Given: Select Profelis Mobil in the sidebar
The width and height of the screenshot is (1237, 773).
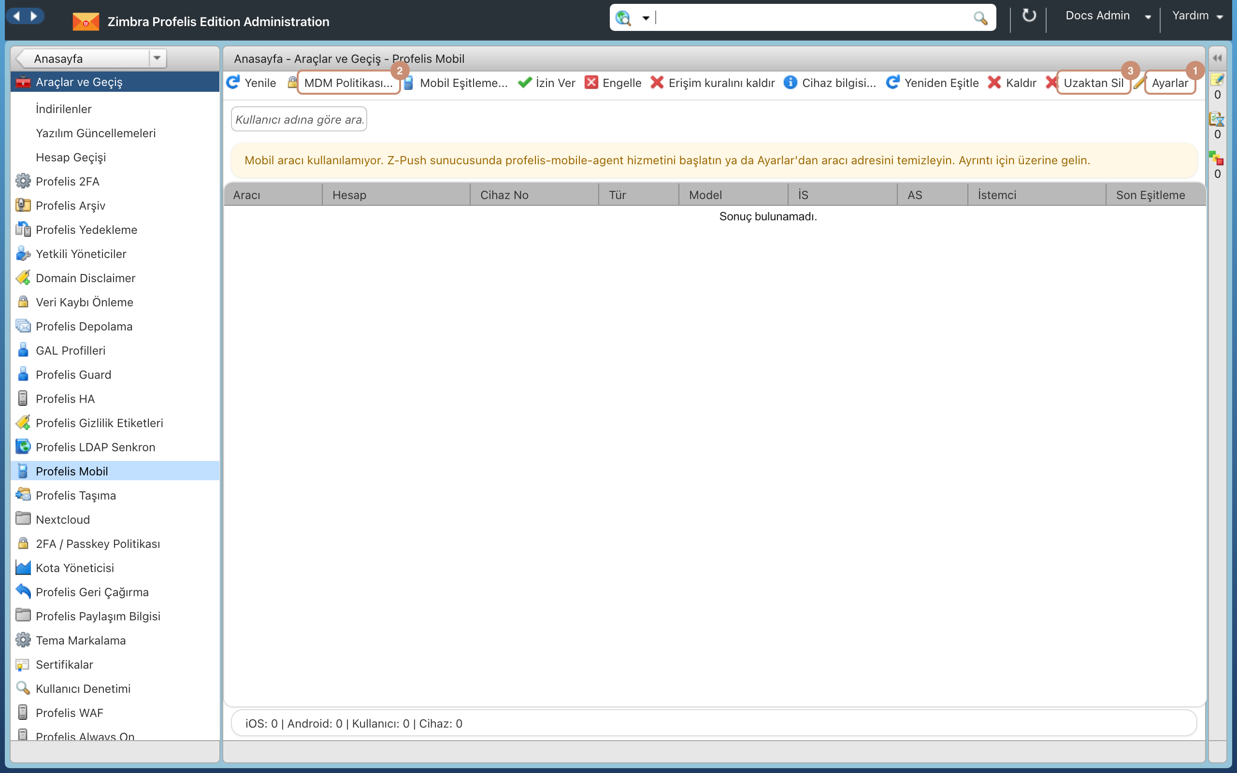Looking at the screenshot, I should [x=115, y=471].
